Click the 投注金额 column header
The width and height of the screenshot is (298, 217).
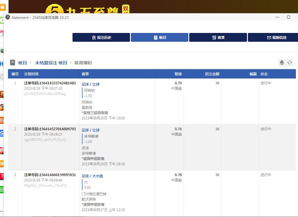[x=212, y=74]
